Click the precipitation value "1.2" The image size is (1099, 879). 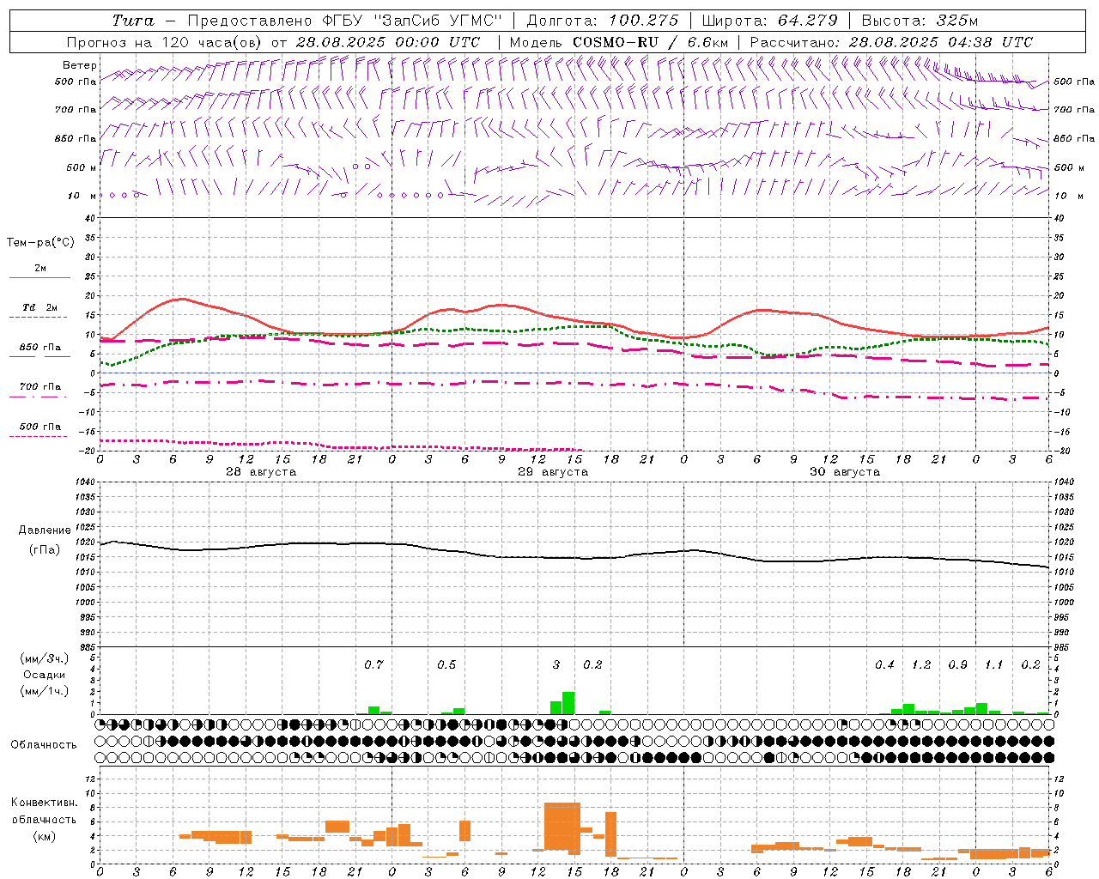click(921, 664)
